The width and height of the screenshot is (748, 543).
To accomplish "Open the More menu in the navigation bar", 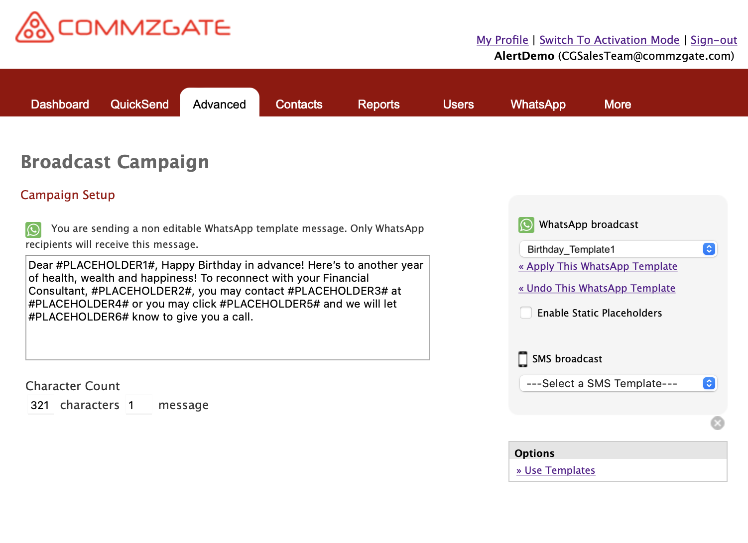I will [x=618, y=105].
